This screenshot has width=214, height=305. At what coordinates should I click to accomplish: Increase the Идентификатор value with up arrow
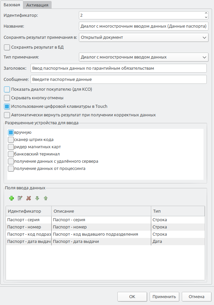[x=206, y=13]
